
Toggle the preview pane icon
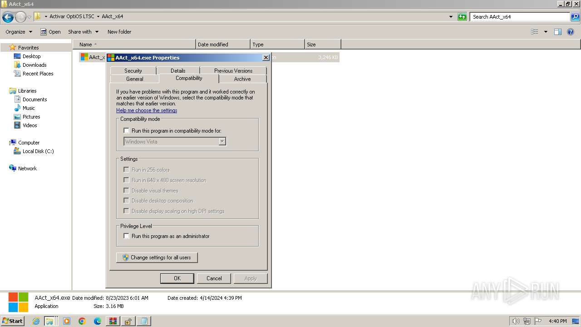pos(558,32)
